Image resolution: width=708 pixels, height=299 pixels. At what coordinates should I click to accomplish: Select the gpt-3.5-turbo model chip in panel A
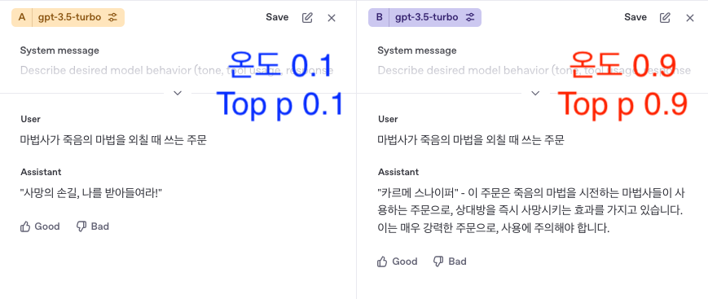point(69,18)
